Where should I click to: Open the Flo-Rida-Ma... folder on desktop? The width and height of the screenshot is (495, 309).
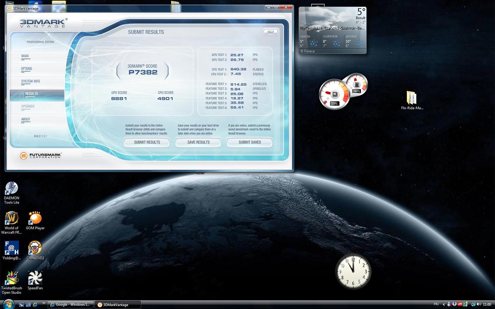412,100
